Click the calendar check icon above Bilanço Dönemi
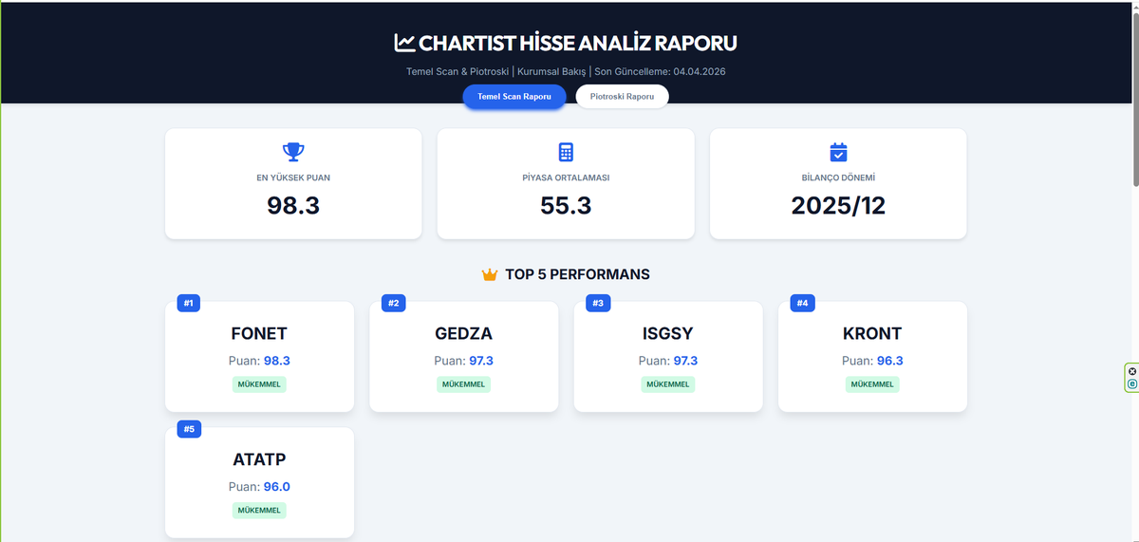Viewport: 1139px width, 542px height. [838, 152]
